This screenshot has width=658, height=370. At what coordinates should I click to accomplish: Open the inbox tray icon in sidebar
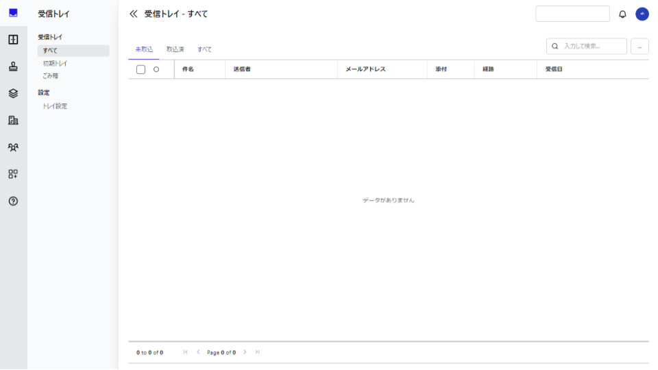(x=13, y=13)
